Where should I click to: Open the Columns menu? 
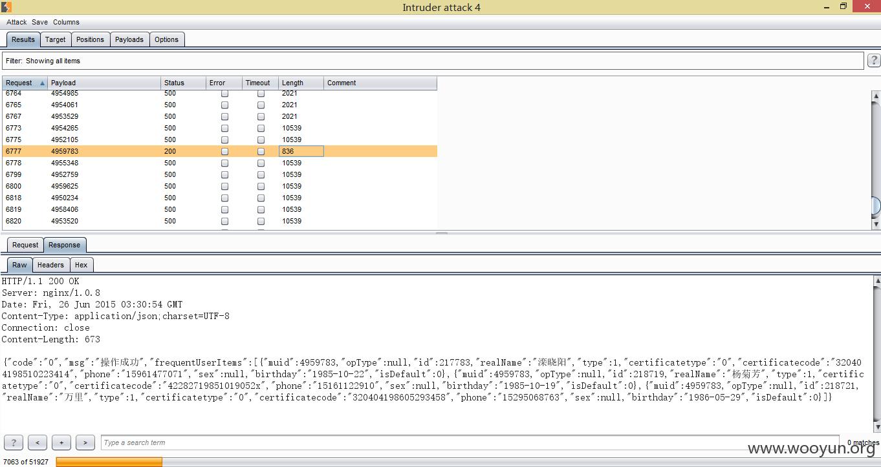pyautogui.click(x=66, y=22)
